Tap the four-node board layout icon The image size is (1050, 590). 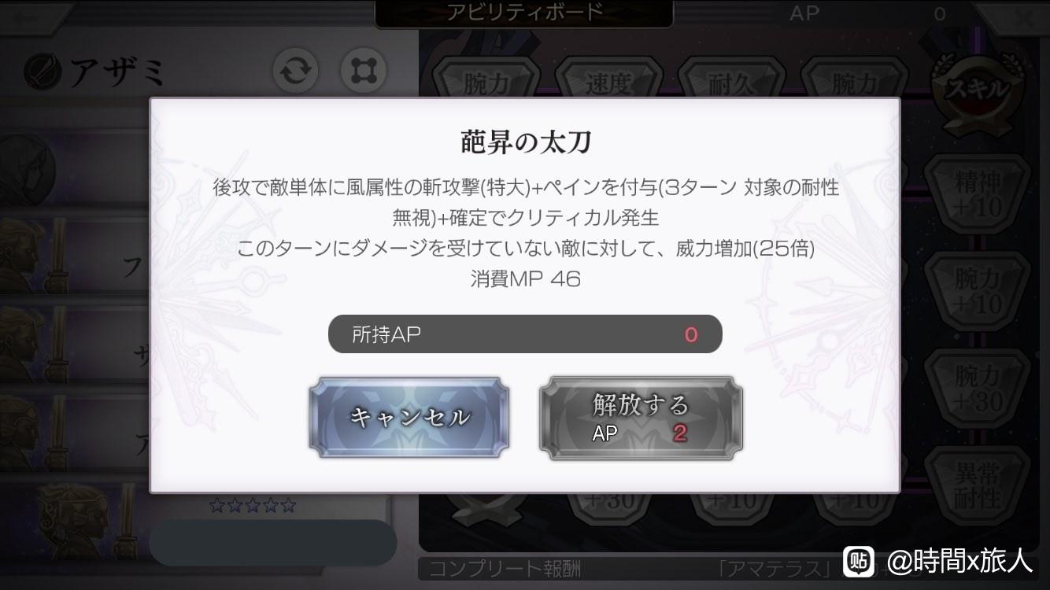pyautogui.click(x=364, y=72)
